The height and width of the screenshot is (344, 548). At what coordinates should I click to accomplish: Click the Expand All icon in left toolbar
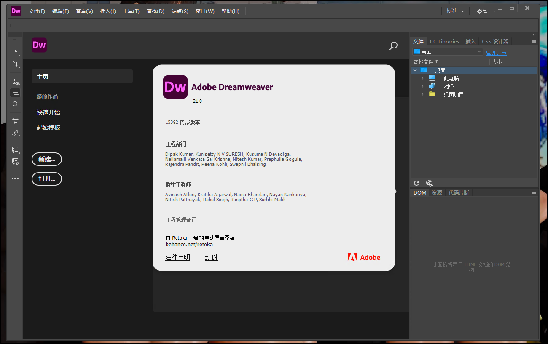click(x=15, y=121)
